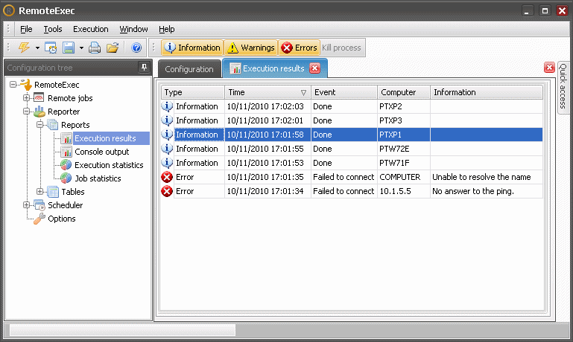Image resolution: width=573 pixels, height=342 pixels.
Task: Click the Reports folder tree icon
Action: tap(53, 125)
